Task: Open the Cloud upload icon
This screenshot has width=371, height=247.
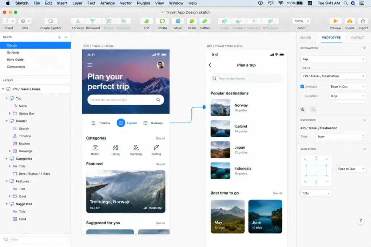Action: click(x=350, y=21)
